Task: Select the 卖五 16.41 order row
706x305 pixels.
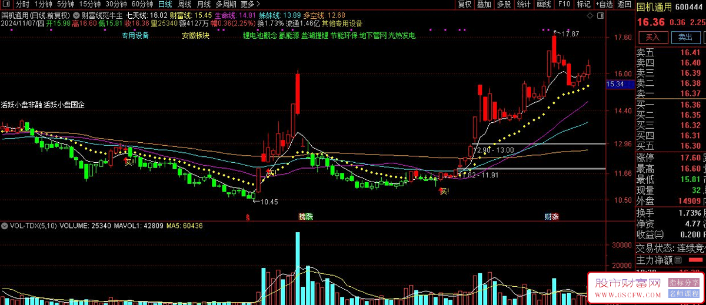Action: (x=671, y=52)
